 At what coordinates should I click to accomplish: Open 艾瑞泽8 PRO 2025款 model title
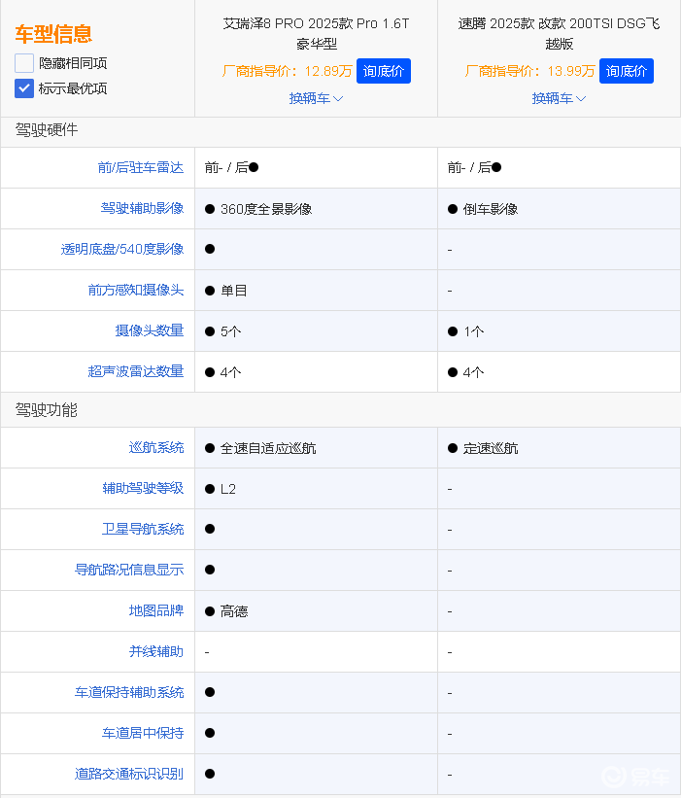tap(316, 34)
